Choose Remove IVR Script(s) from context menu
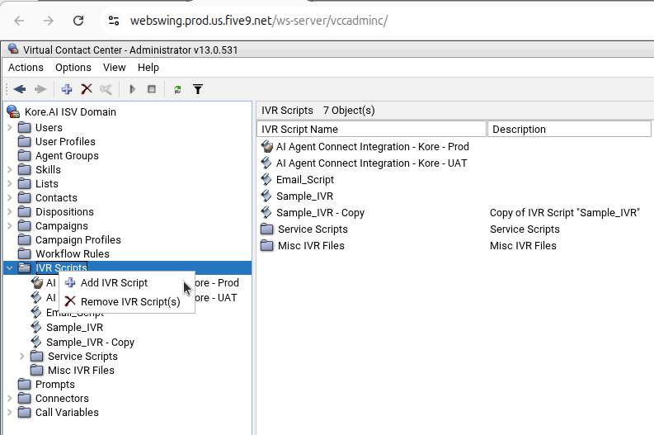The width and height of the screenshot is (654, 435). pos(127,301)
